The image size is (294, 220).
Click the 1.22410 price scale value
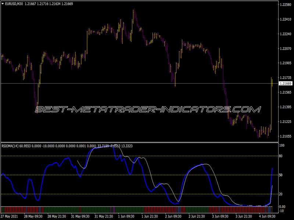click(286, 19)
